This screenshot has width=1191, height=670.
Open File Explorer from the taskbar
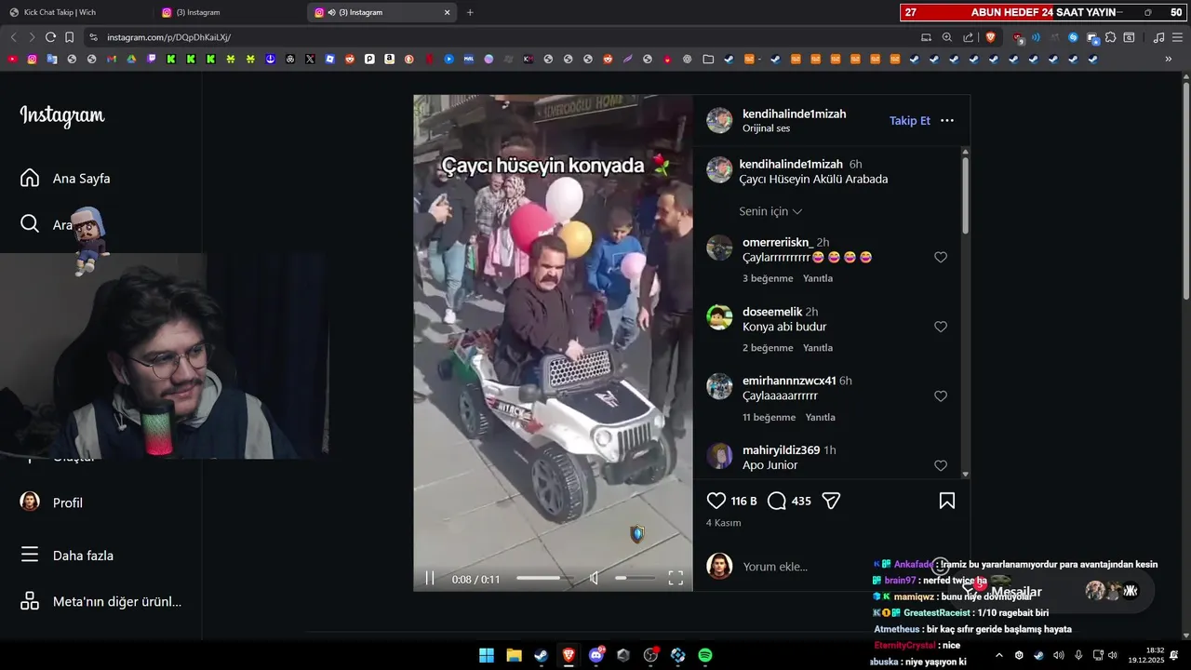click(514, 655)
